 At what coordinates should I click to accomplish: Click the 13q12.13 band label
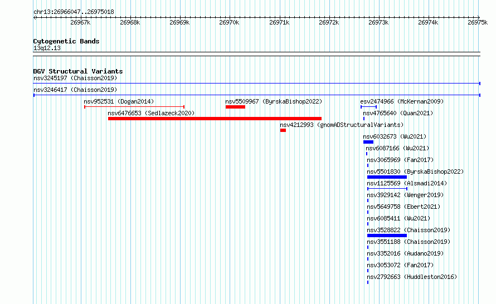[47, 48]
